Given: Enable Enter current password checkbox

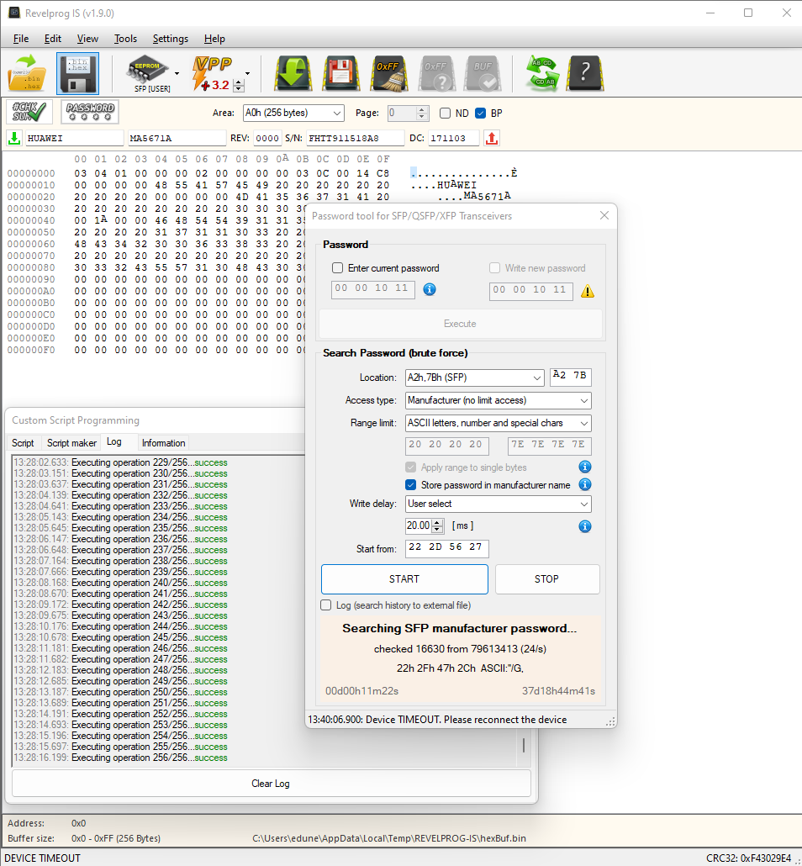Looking at the screenshot, I should click(x=337, y=268).
